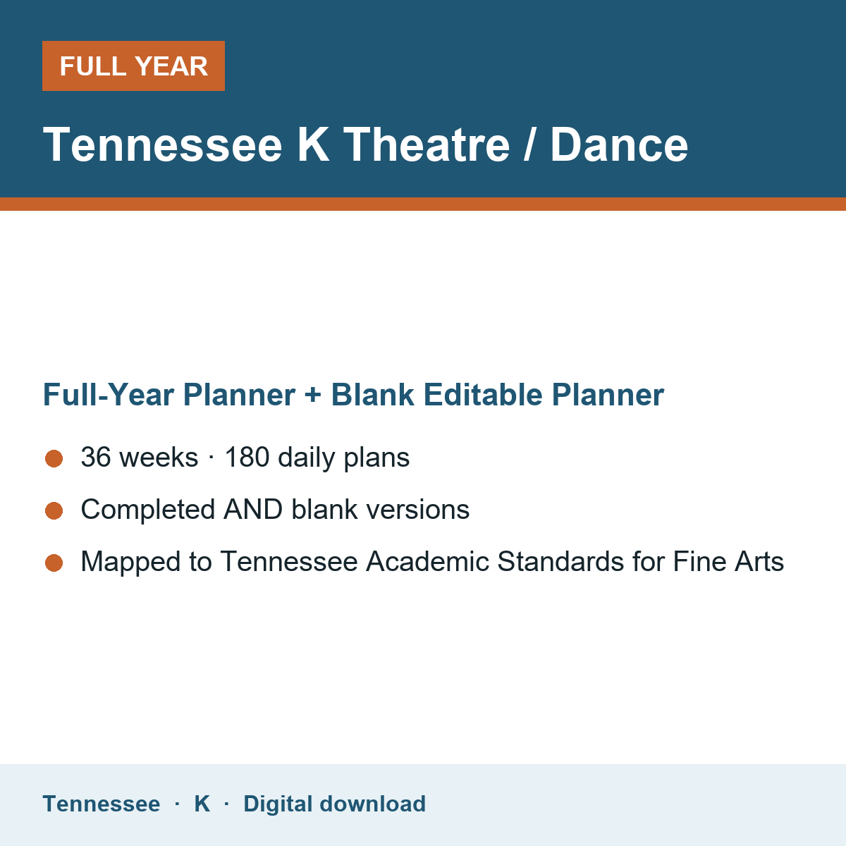Click the Tennessee label in the footer
846x846 pixels.
tap(102, 804)
